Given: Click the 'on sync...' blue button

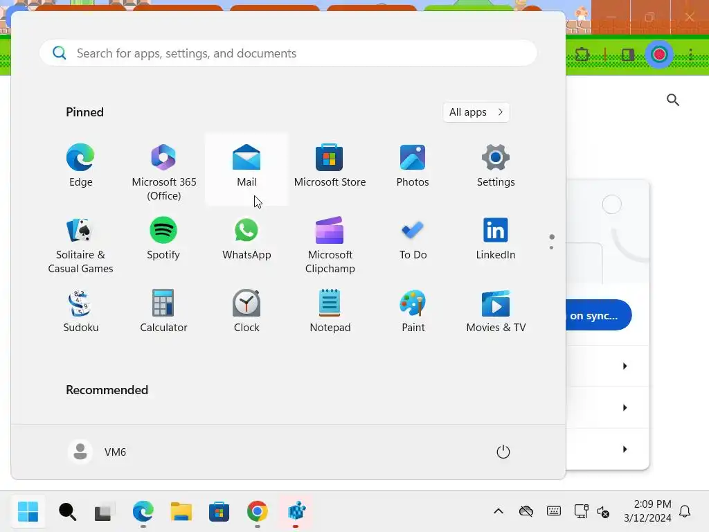Looking at the screenshot, I should pyautogui.click(x=599, y=315).
